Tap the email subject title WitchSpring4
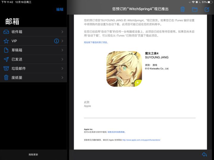This screenshot has height=160, width=214. click(140, 9)
